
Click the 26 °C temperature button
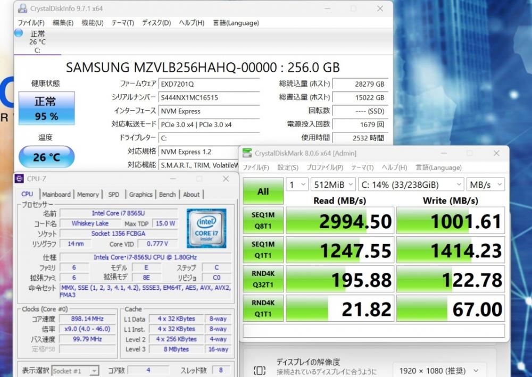point(46,157)
